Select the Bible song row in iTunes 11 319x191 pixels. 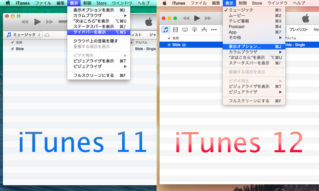(79, 49)
